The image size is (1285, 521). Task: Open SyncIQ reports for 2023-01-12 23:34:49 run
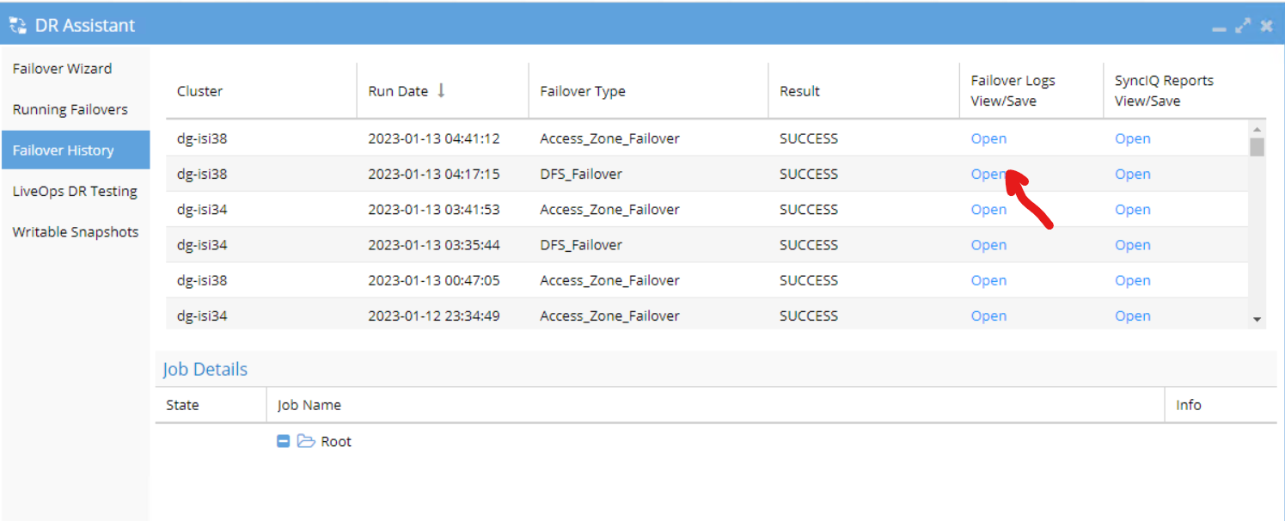[1132, 316]
